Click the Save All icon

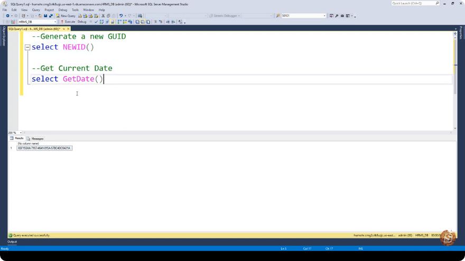coord(51,16)
